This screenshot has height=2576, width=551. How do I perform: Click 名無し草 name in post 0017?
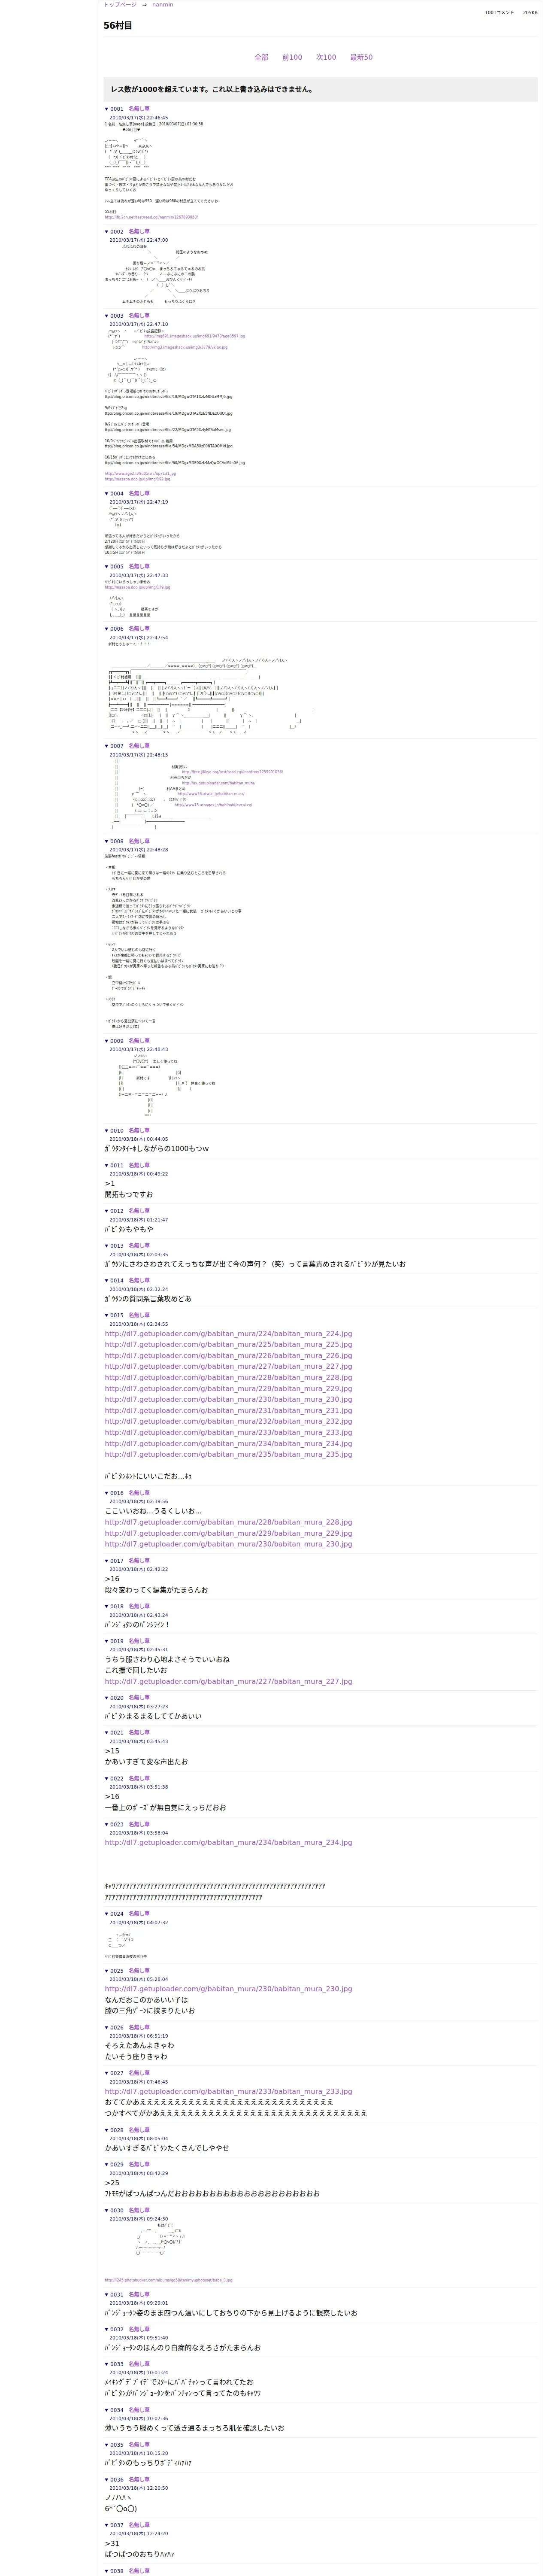tap(139, 1561)
